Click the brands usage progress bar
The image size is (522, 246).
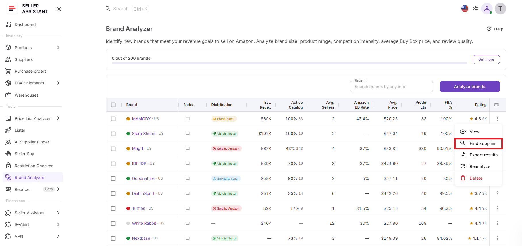tap(289, 63)
